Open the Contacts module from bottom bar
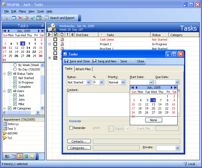 coord(7,156)
